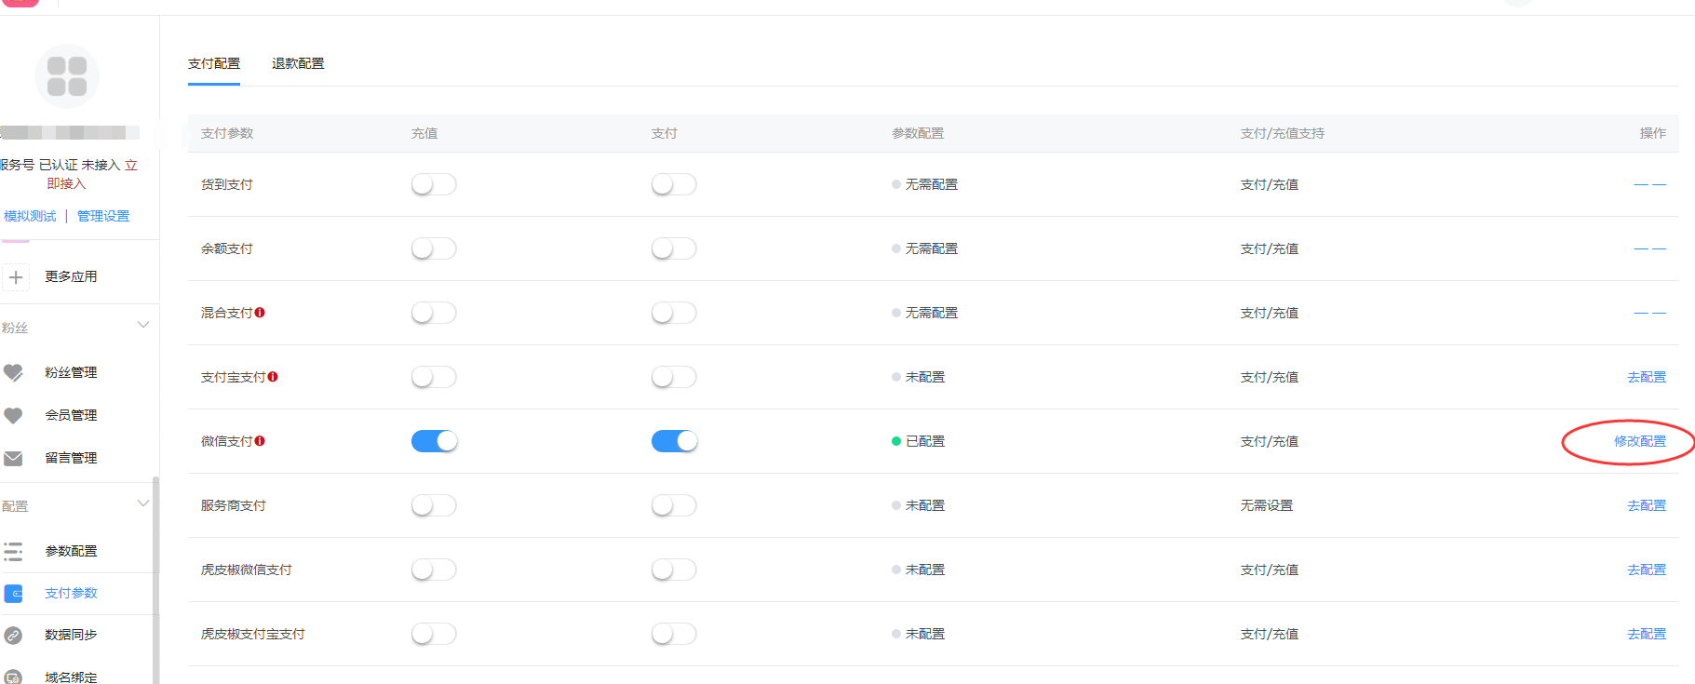Viewport: 1695px width, 684px height.
Task: Click 无需设置 text in 服务商支付 row
Action: 1267,505
